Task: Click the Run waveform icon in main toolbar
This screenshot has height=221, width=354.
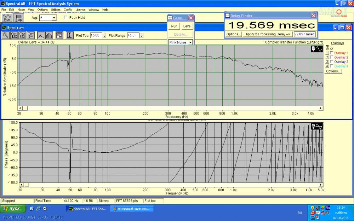Action: (7, 18)
